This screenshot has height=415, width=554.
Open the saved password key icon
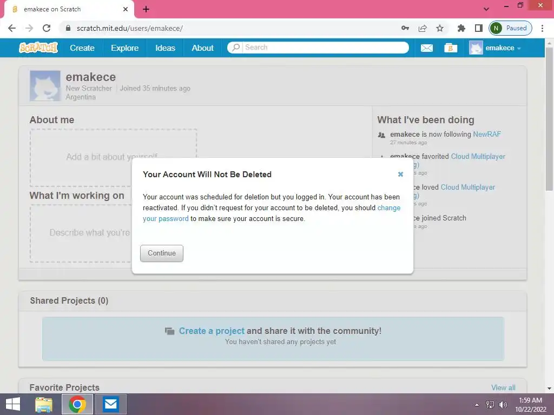pos(405,28)
